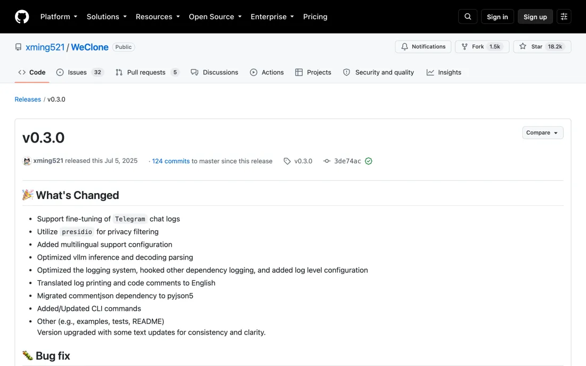Screen dimensions: 586x366
Task: Open the 124 commits link
Action: click(171, 161)
